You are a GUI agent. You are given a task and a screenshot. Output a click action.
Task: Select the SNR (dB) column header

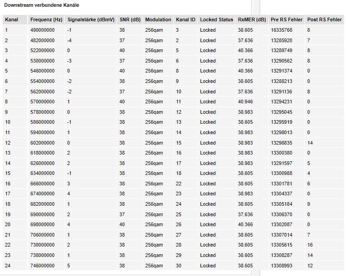pyautogui.click(x=130, y=19)
